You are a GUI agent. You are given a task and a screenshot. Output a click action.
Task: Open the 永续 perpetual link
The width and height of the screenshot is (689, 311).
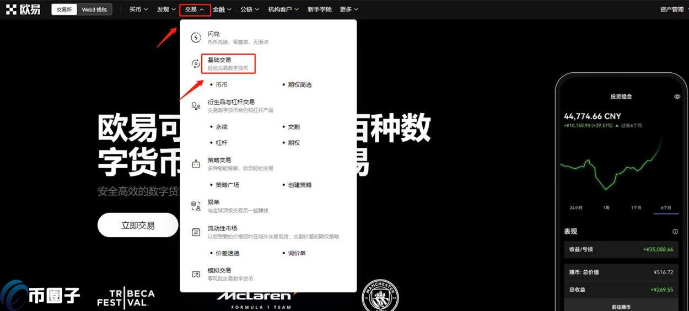point(221,127)
